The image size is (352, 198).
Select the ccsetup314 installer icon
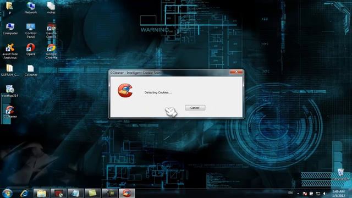pyautogui.click(x=10, y=91)
